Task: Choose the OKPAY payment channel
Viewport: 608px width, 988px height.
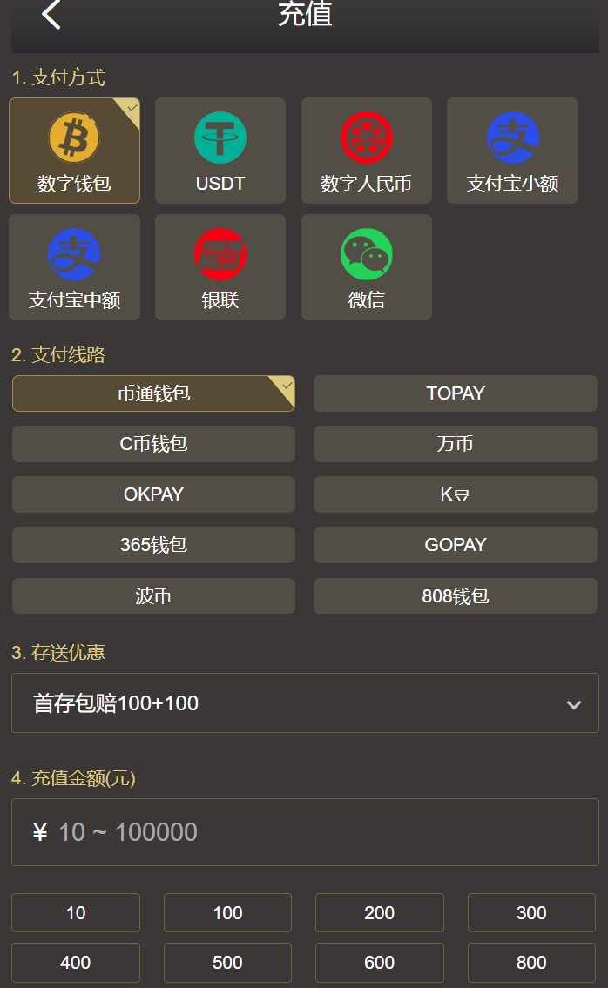Action: coord(153,494)
